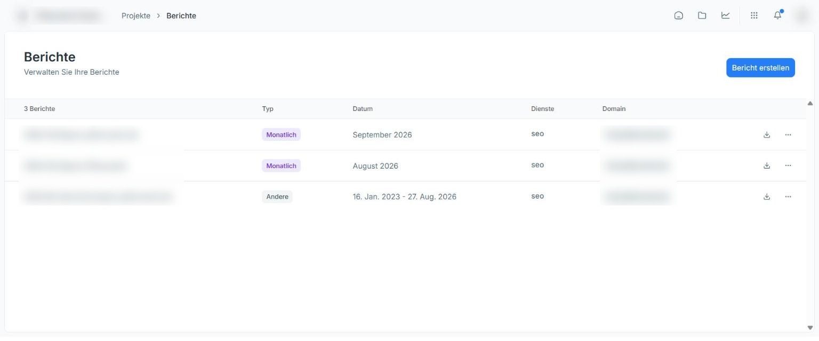Click the scrollbar up arrow
Screen dimensions: 819x341
[x=810, y=104]
